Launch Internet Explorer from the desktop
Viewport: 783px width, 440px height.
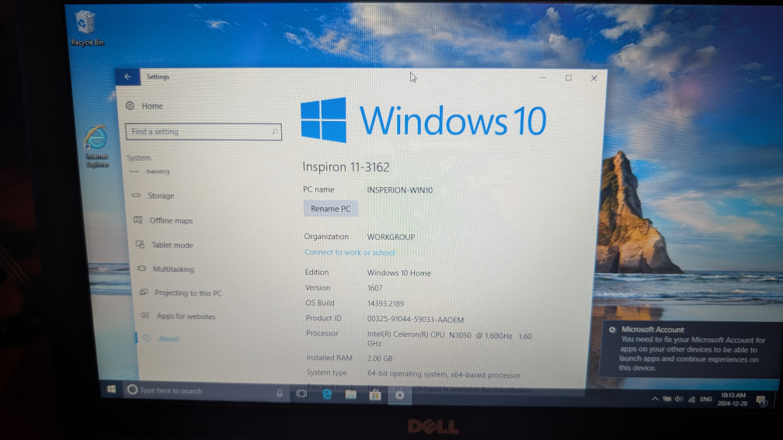[x=97, y=145]
